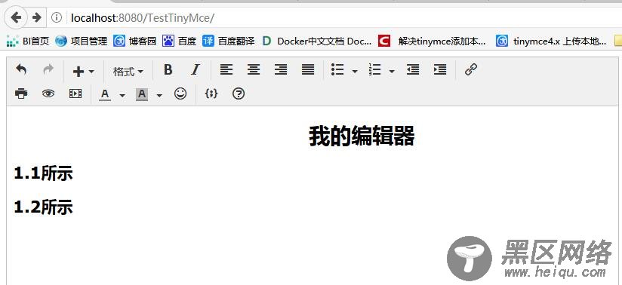This screenshot has height=285, width=622.
Task: Open the 博客园 bookmark
Action: (135, 41)
